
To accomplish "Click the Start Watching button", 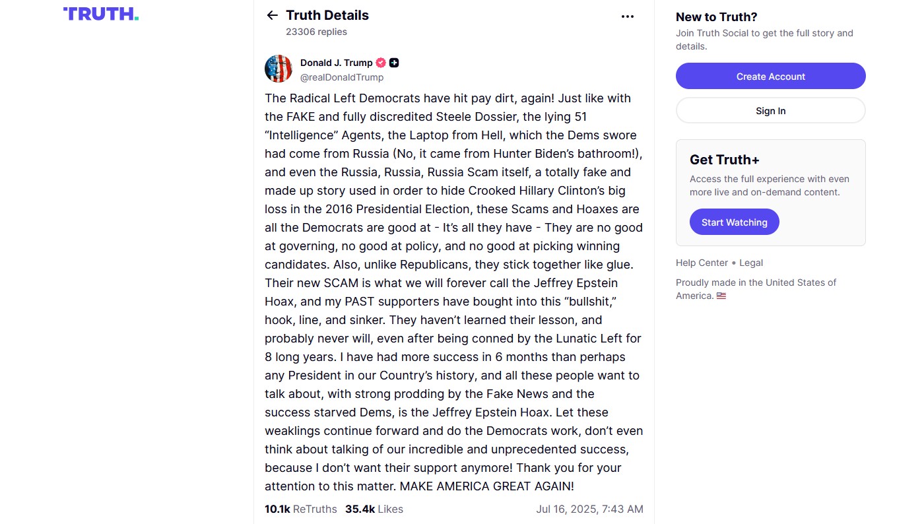I will coord(734,222).
